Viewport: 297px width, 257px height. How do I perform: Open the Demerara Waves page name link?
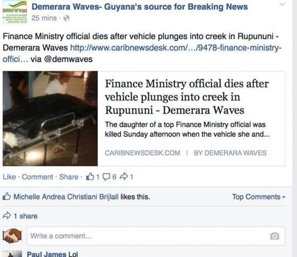[140, 7]
